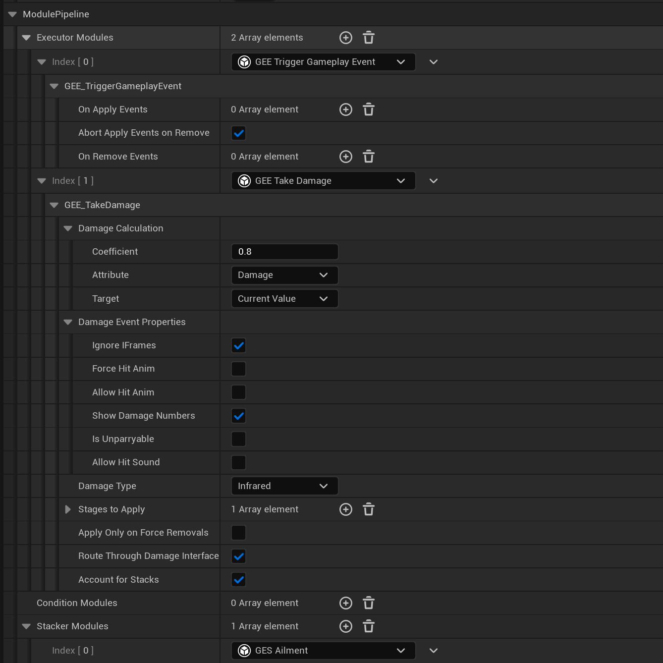Collapse Damage Event Properties group

[68, 322]
